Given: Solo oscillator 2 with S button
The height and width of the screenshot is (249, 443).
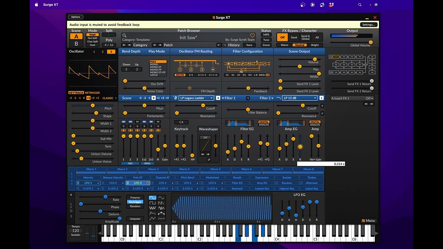Looking at the screenshot, I should [130, 126].
